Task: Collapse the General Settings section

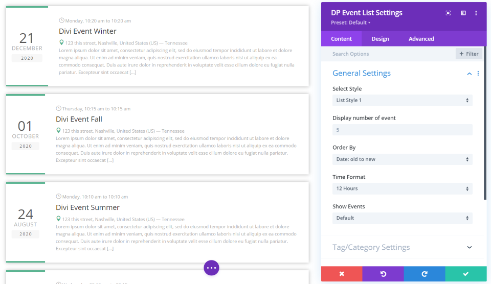Action: [x=469, y=74]
